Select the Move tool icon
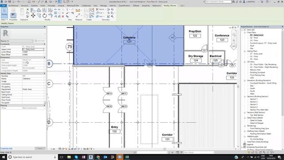The image size is (284, 160). [33, 16]
